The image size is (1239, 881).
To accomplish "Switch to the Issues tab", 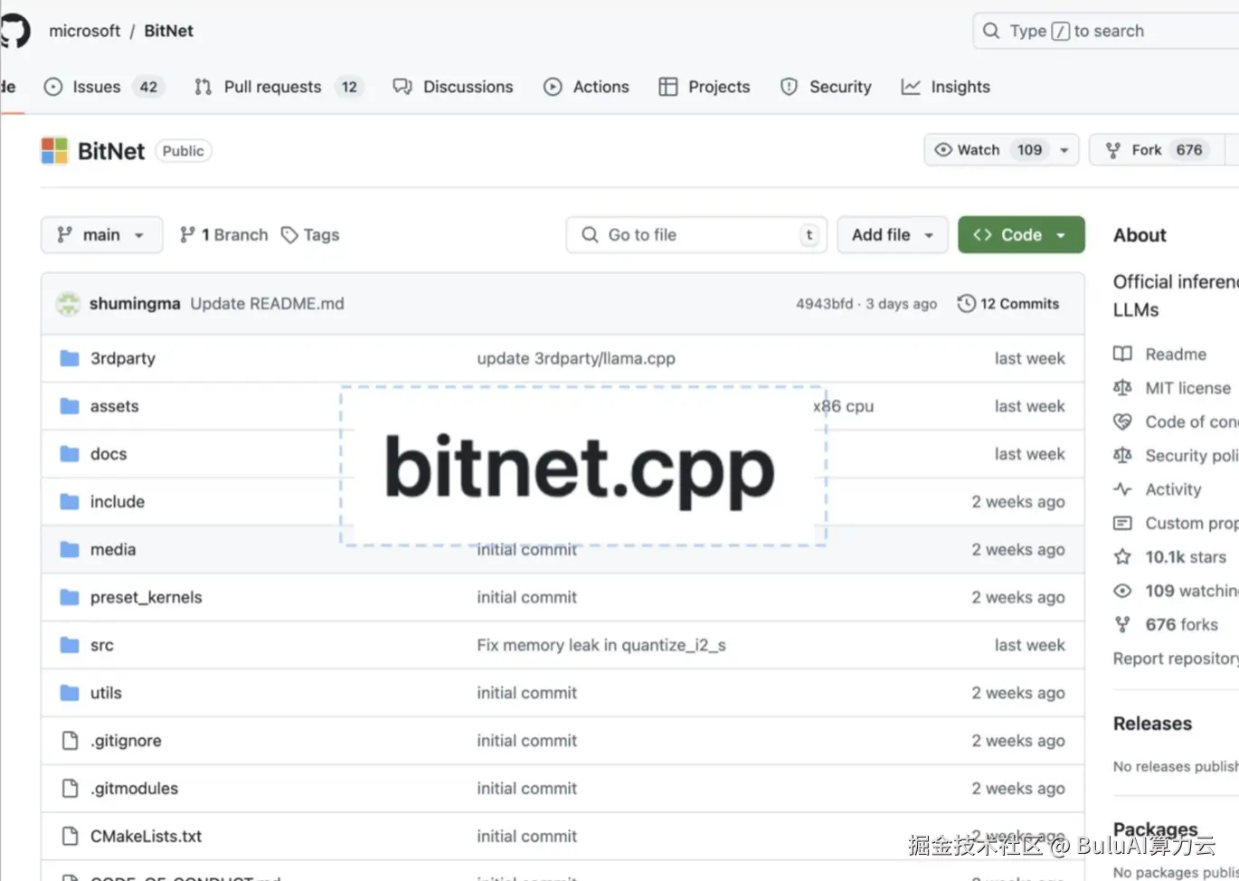I will (103, 87).
